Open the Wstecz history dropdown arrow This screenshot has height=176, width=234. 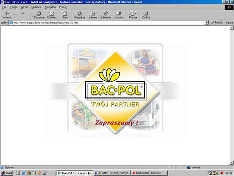[15, 15]
